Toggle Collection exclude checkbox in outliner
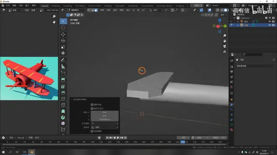Image resolution: width=277 pixels, height=155 pixels. click(266, 18)
